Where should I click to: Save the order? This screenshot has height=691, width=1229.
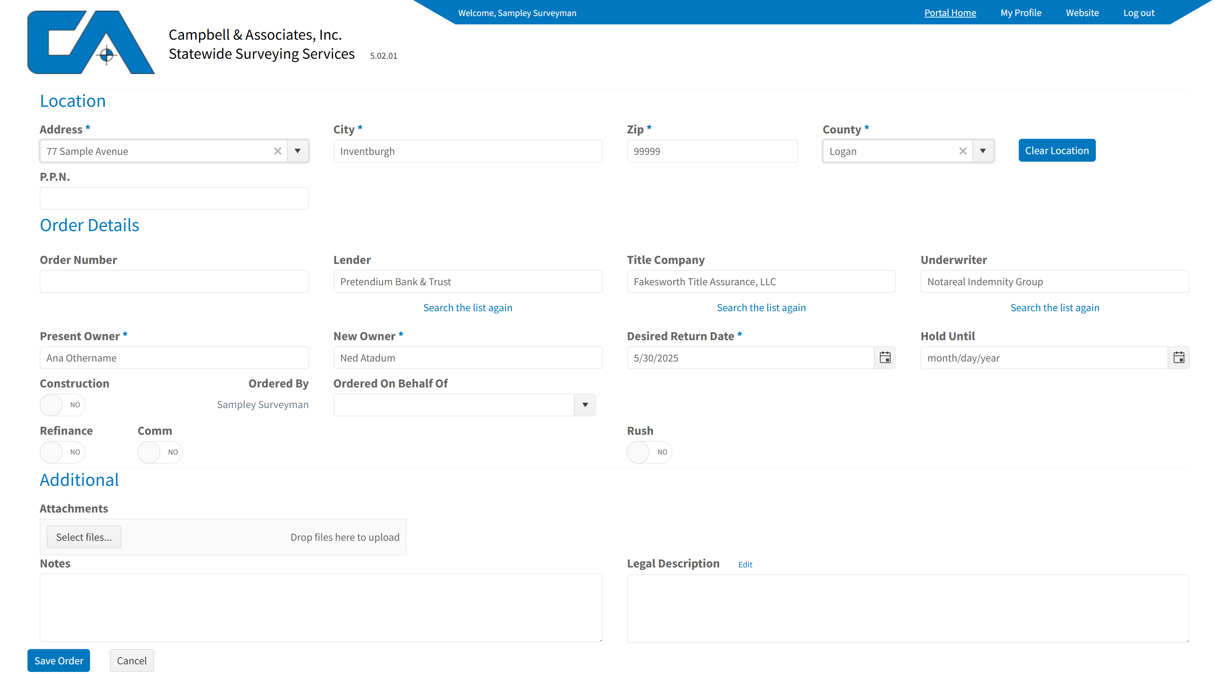(x=58, y=660)
